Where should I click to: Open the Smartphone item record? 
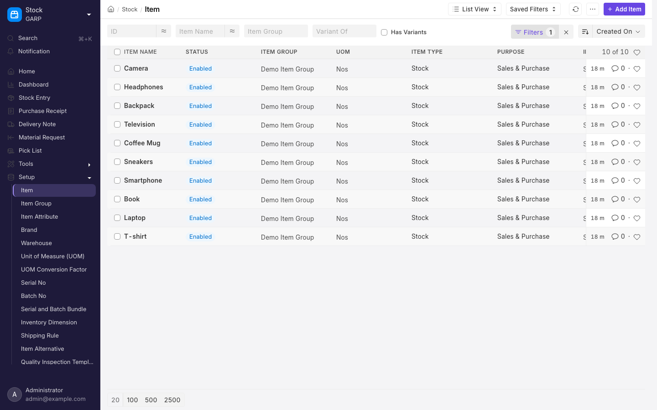143,180
